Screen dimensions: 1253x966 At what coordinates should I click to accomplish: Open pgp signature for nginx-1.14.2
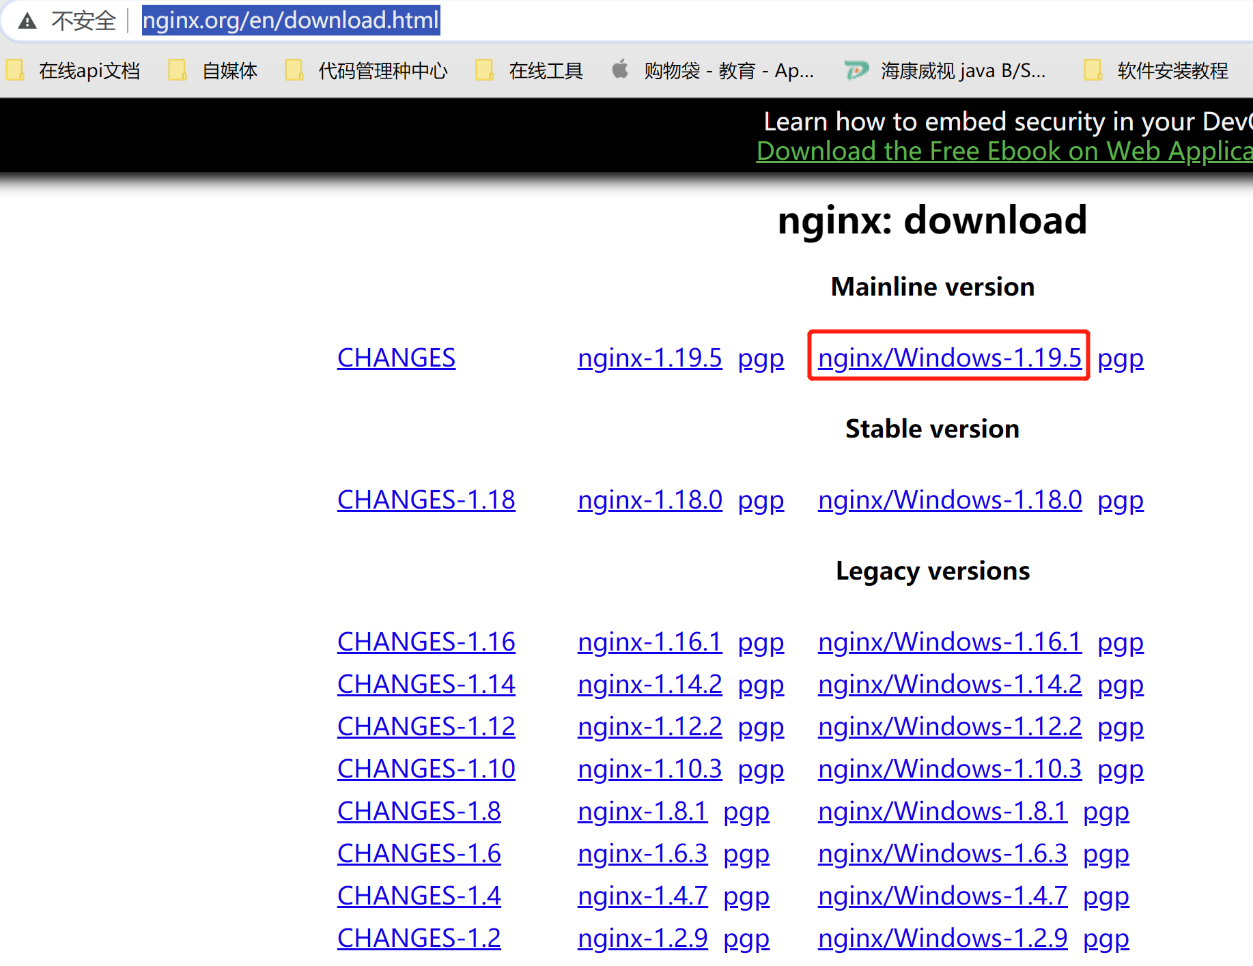point(761,686)
